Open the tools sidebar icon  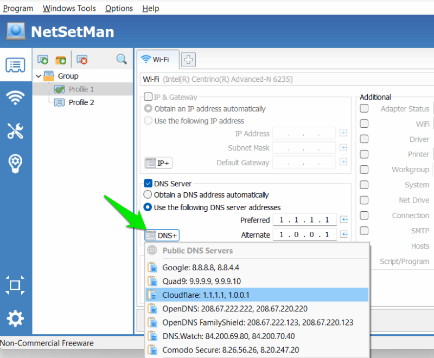(x=15, y=131)
